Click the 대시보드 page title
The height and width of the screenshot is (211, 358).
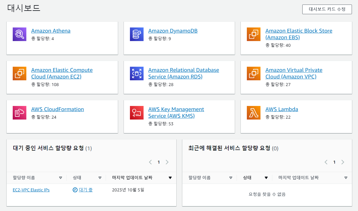click(24, 8)
